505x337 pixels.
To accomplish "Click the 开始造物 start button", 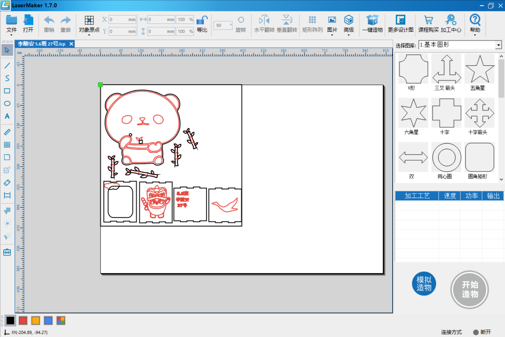I will coord(470,289).
